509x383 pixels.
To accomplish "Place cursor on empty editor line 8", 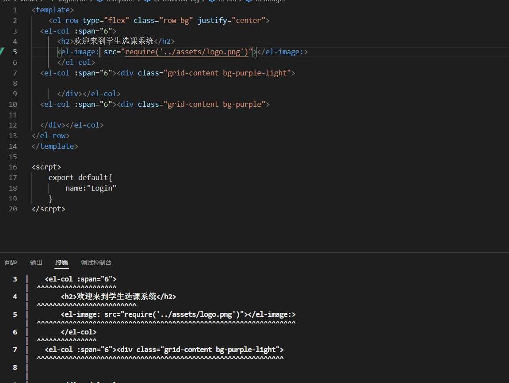I will coord(133,83).
